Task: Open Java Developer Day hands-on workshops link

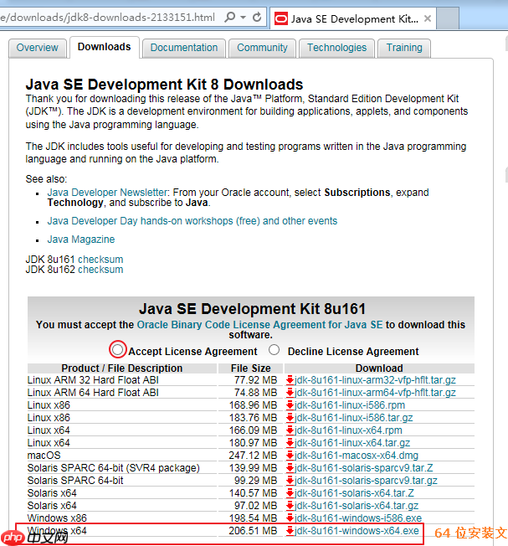Action: (x=192, y=221)
